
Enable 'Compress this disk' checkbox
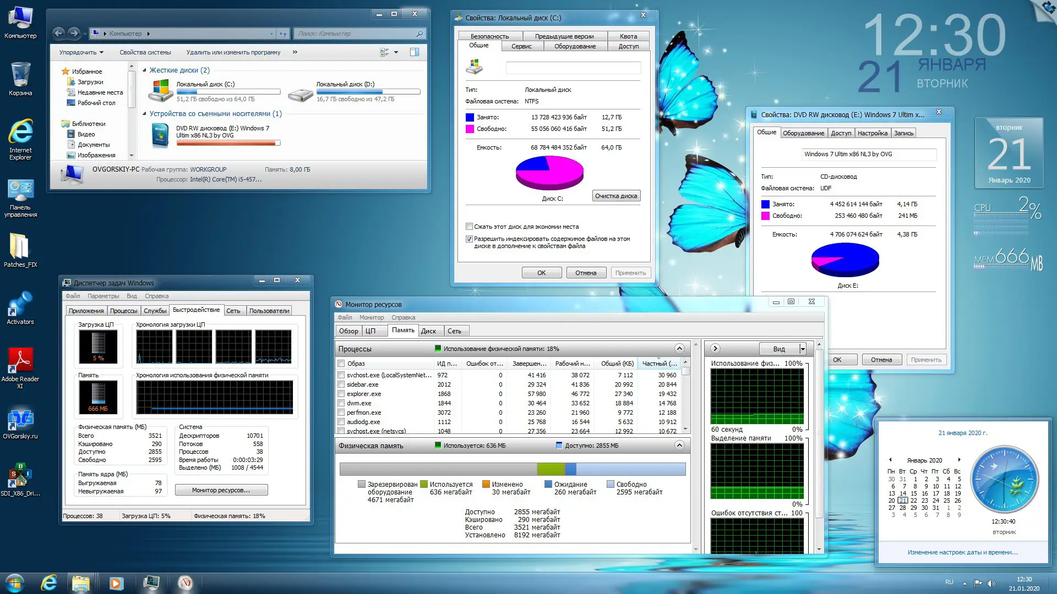pos(469,227)
